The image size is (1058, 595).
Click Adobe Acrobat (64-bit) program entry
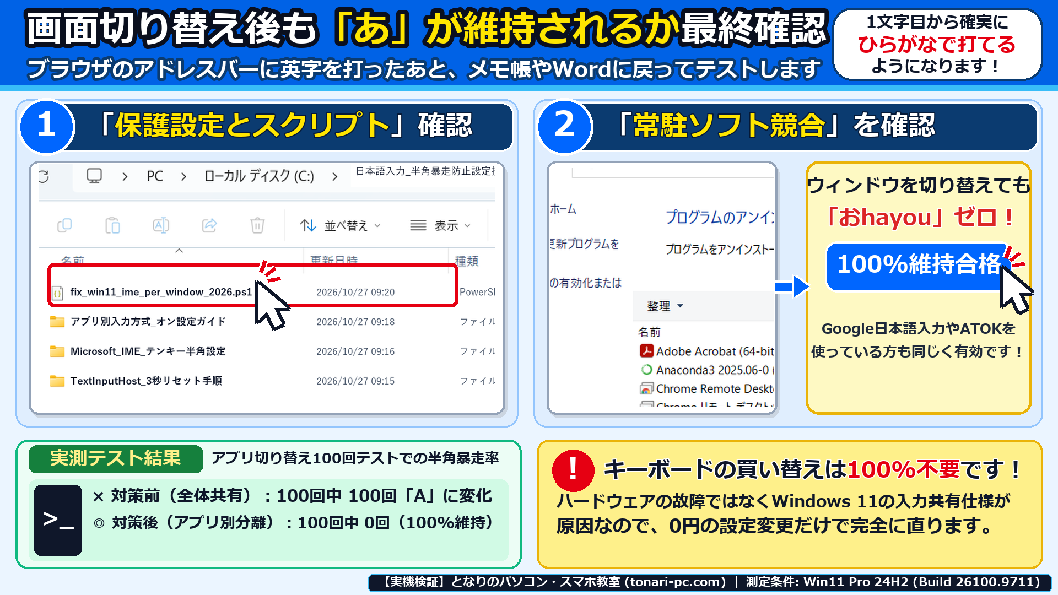tap(706, 351)
